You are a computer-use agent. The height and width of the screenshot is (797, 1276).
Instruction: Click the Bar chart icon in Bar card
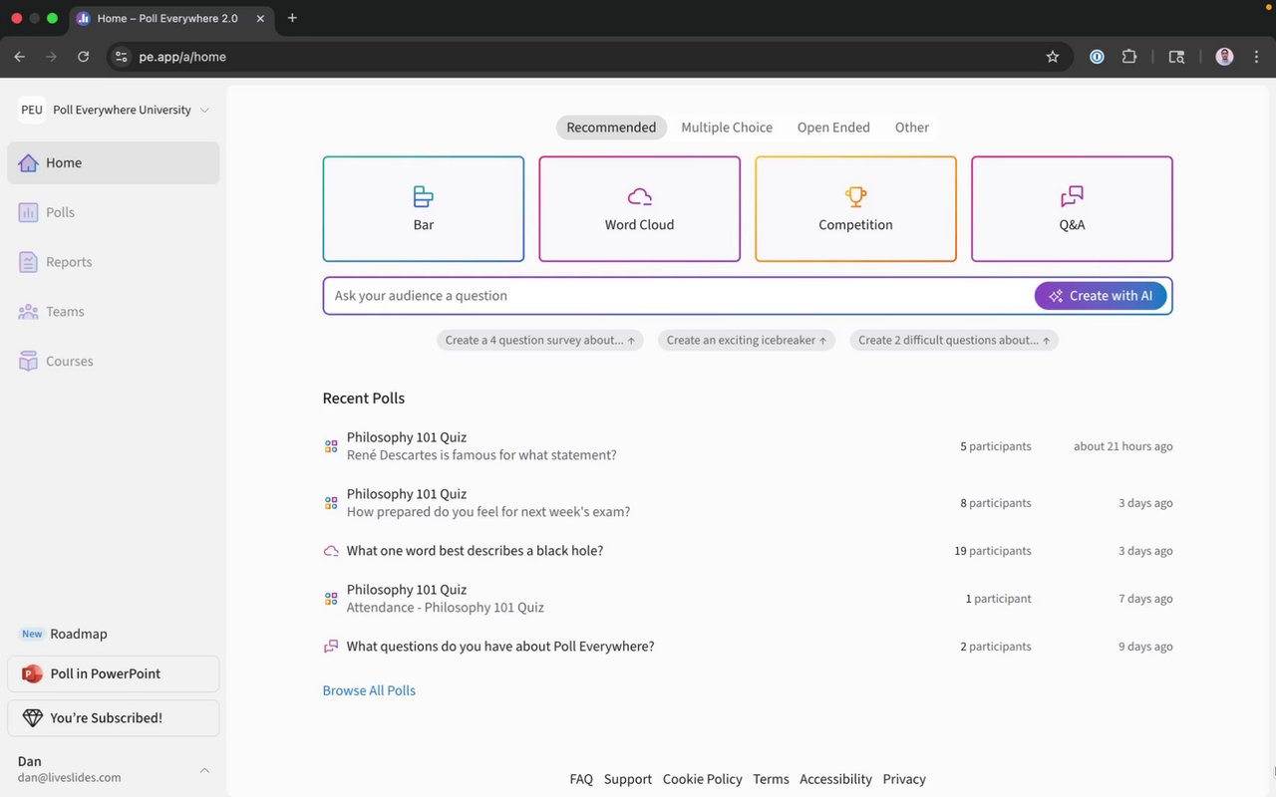(424, 196)
